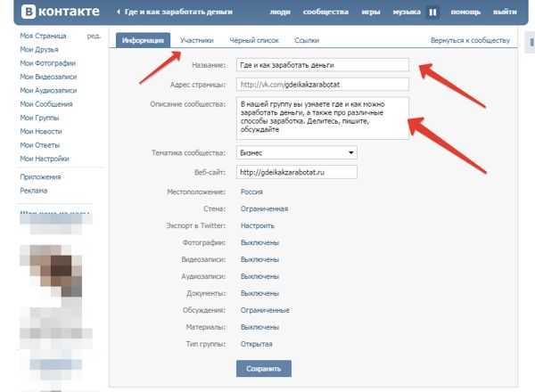Open Мои Настройки in sidebar
The height and width of the screenshot is (392, 535).
click(x=45, y=159)
